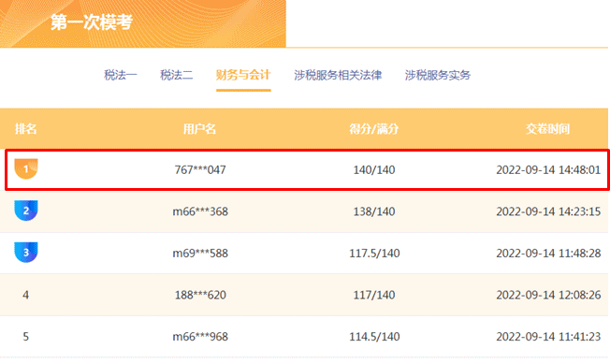Select the 财务与会计 tab
The image size is (610, 363).
(243, 75)
